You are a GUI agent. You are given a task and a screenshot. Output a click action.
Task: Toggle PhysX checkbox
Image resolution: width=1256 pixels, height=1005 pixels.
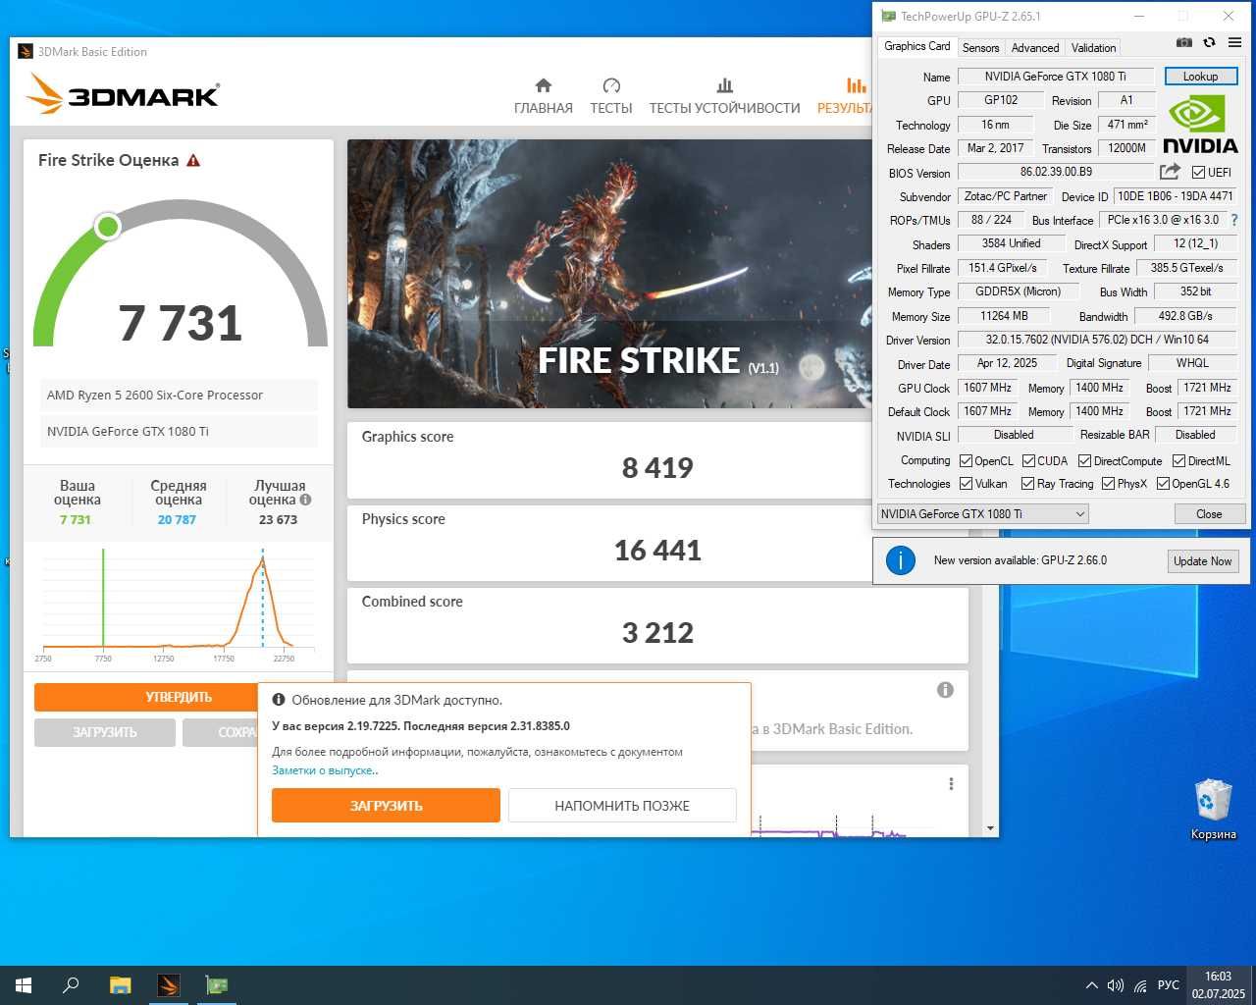coord(1108,484)
